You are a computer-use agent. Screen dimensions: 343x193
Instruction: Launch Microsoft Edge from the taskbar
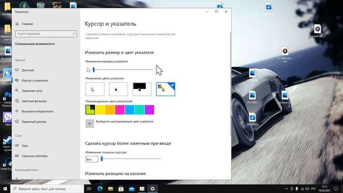click(x=100, y=189)
